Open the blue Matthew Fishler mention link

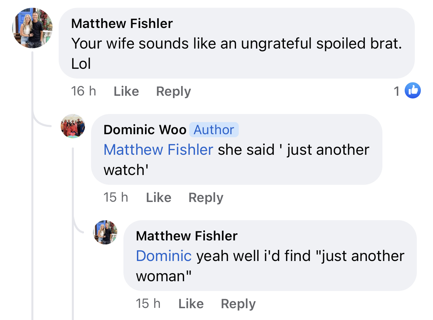(x=158, y=150)
